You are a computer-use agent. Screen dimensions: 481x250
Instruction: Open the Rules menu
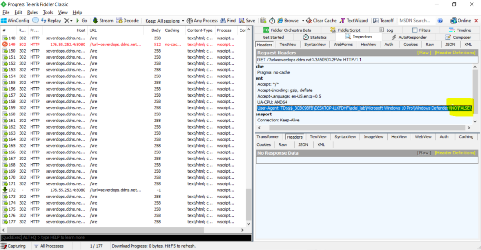click(32, 12)
